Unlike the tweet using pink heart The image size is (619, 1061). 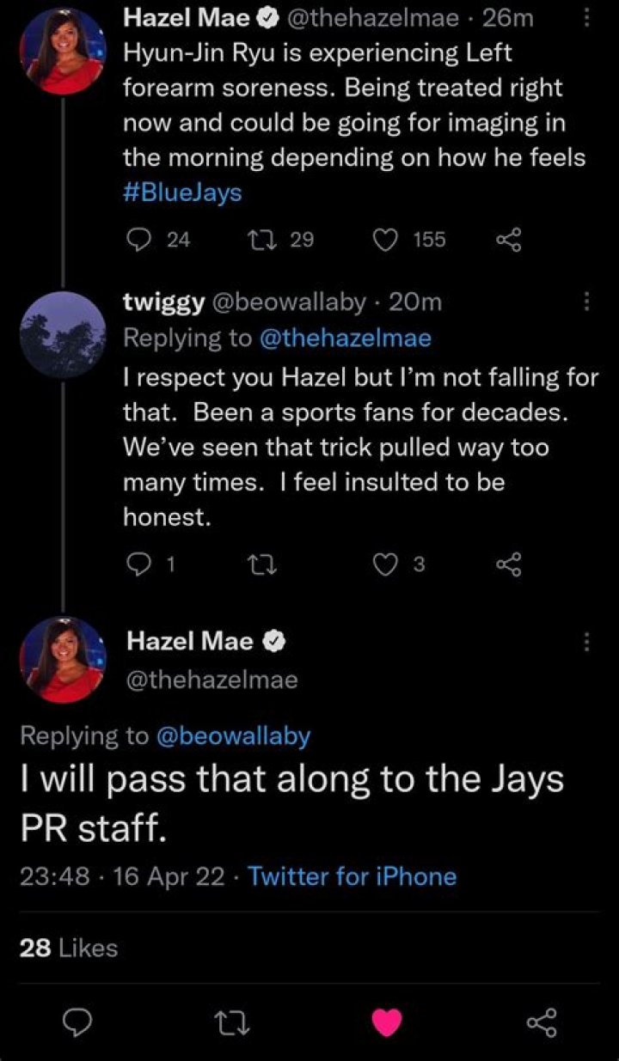[387, 1021]
